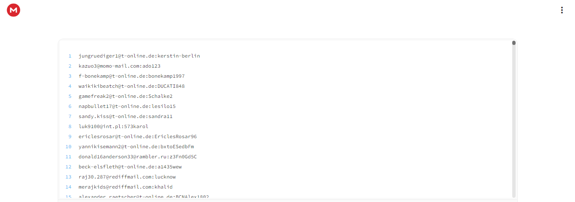Select line number 14 in the gutter

[x=69, y=187]
